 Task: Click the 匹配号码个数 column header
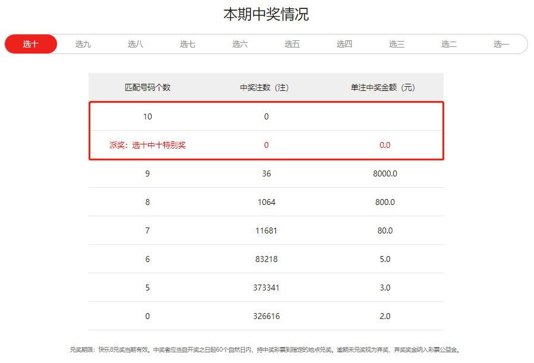pyautogui.click(x=147, y=87)
